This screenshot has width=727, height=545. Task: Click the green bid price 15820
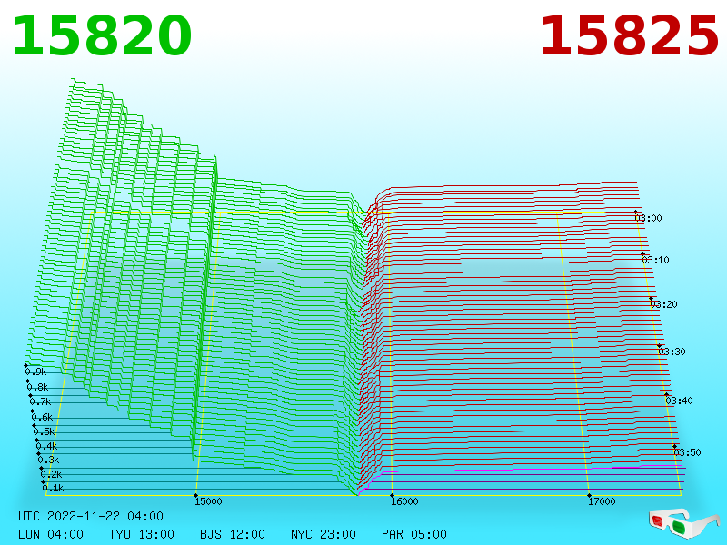[x=102, y=36]
